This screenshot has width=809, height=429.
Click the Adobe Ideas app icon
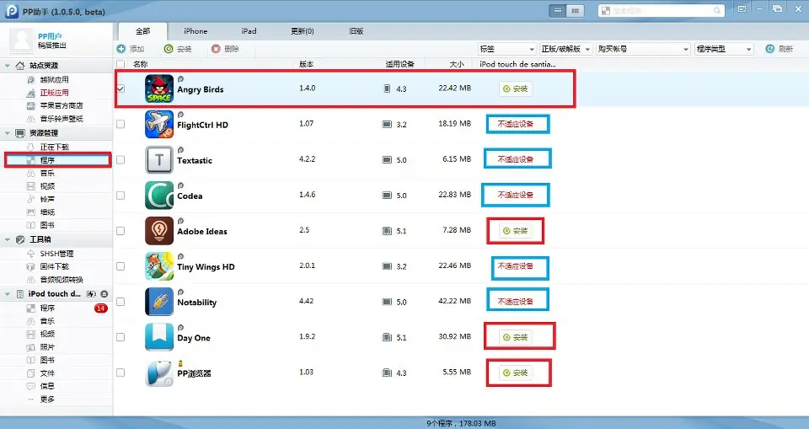[x=159, y=231]
